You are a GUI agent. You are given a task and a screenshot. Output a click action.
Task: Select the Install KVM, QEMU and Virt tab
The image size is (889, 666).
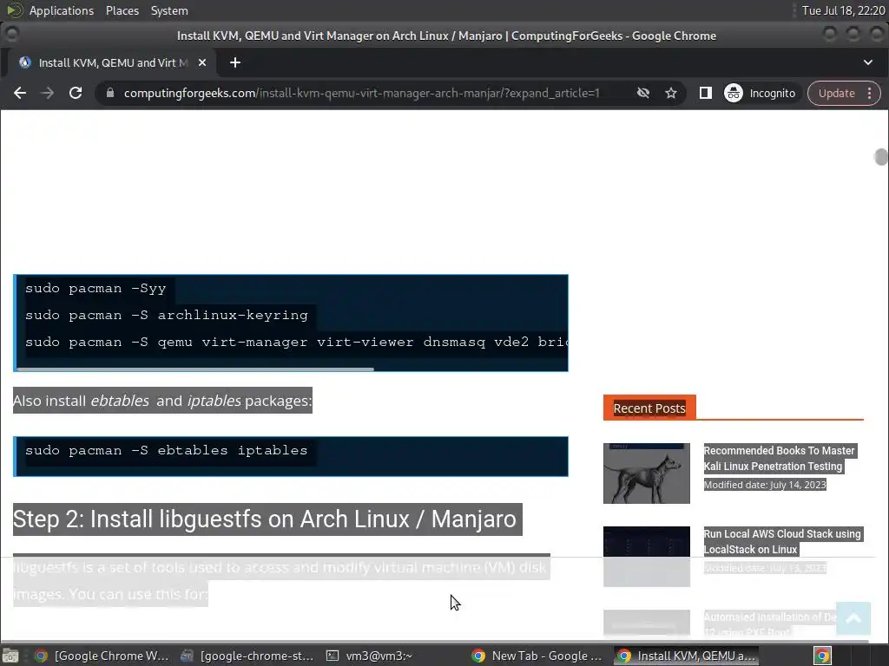(x=112, y=62)
